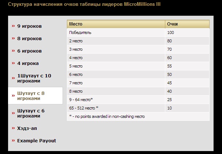
Task: Click red chevron beside '6 игроков'
Action: point(13,51)
